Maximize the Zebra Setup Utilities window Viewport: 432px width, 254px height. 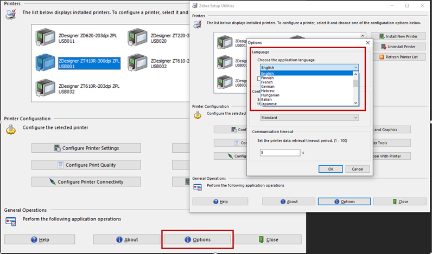[x=407, y=5]
